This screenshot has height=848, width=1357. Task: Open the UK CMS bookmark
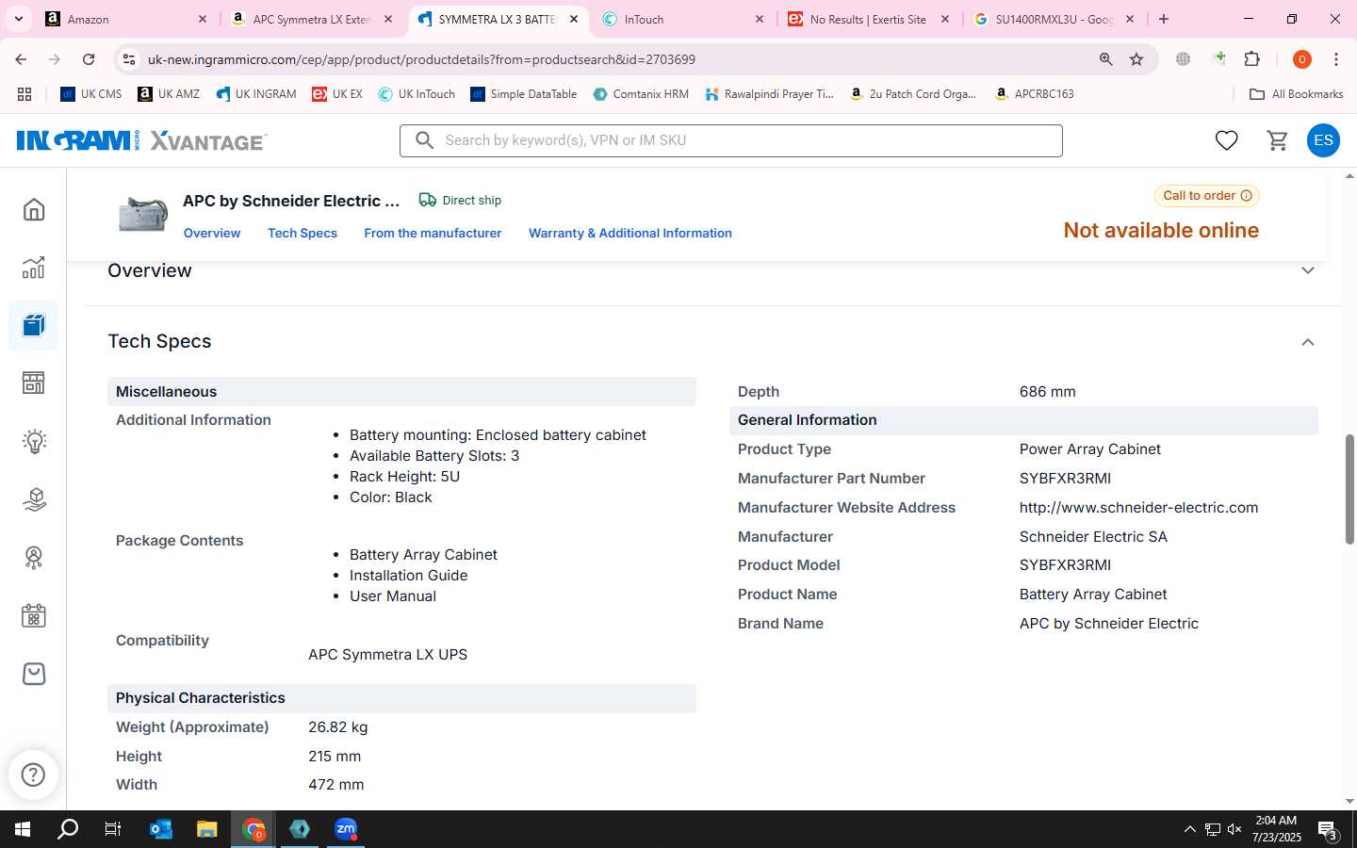pos(91,94)
